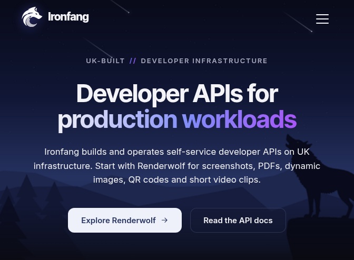This screenshot has width=354, height=260.
Task: Click the arrow icon in Explore Renderwolf
Action: click(165, 220)
